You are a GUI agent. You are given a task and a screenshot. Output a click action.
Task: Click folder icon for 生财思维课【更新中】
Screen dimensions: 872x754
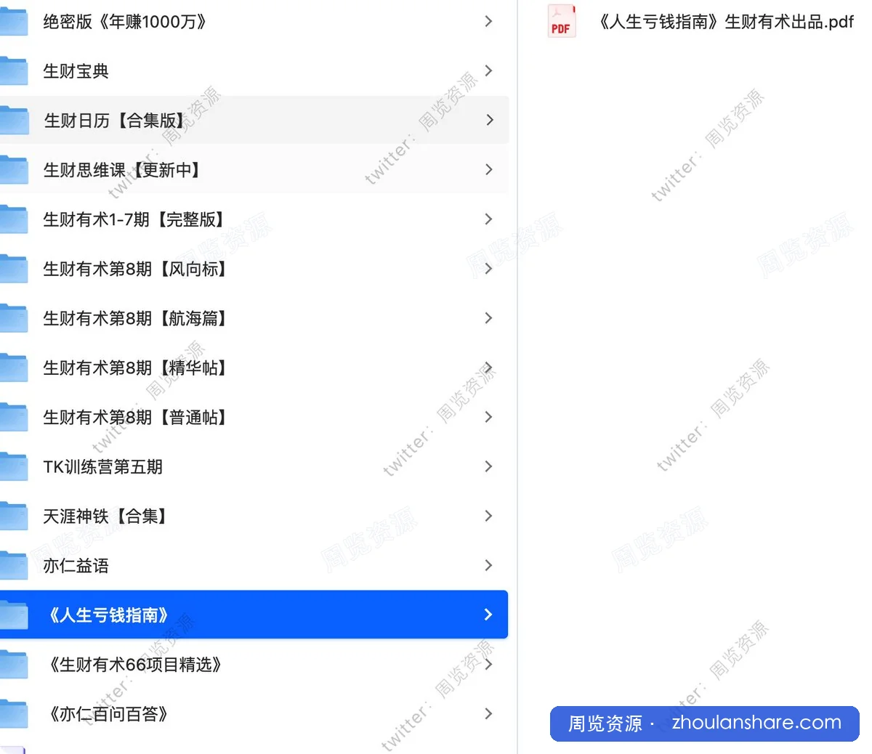coord(14,170)
